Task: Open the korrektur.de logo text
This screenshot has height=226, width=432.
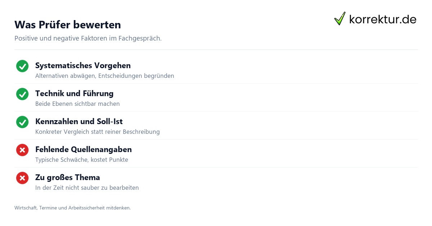Action: click(x=383, y=19)
